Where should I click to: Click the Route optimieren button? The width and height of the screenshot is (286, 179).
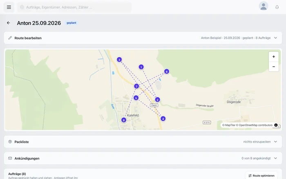coord(261,176)
